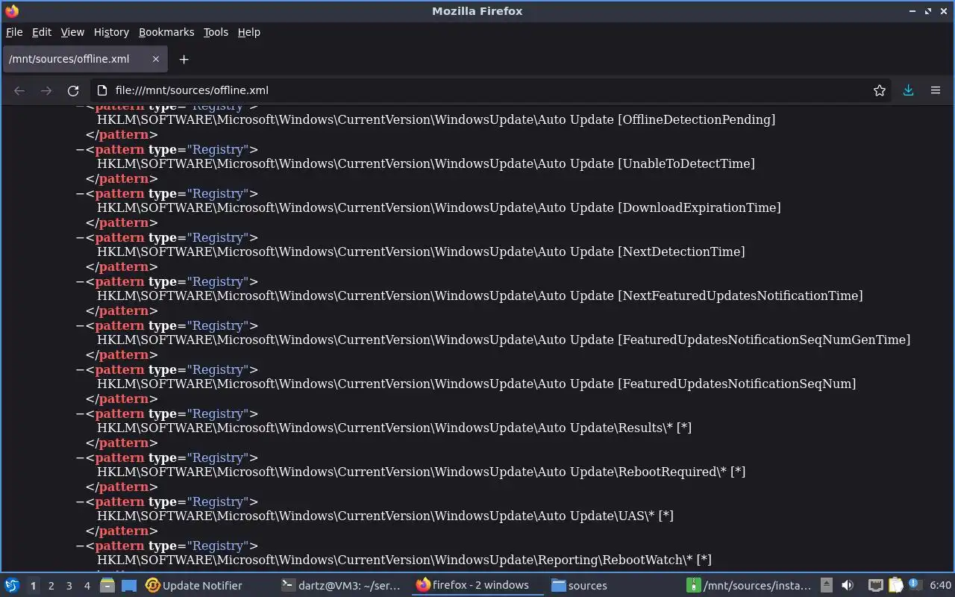This screenshot has height=597, width=955.
Task: Switch to the dartz@VM3 terminal window
Action: pyautogui.click(x=342, y=585)
